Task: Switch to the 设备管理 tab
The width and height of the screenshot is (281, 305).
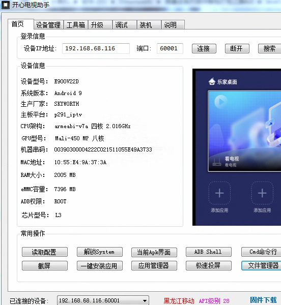Action: 48,25
